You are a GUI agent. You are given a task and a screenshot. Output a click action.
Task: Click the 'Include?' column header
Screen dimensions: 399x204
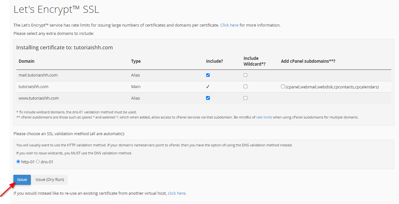214,61
